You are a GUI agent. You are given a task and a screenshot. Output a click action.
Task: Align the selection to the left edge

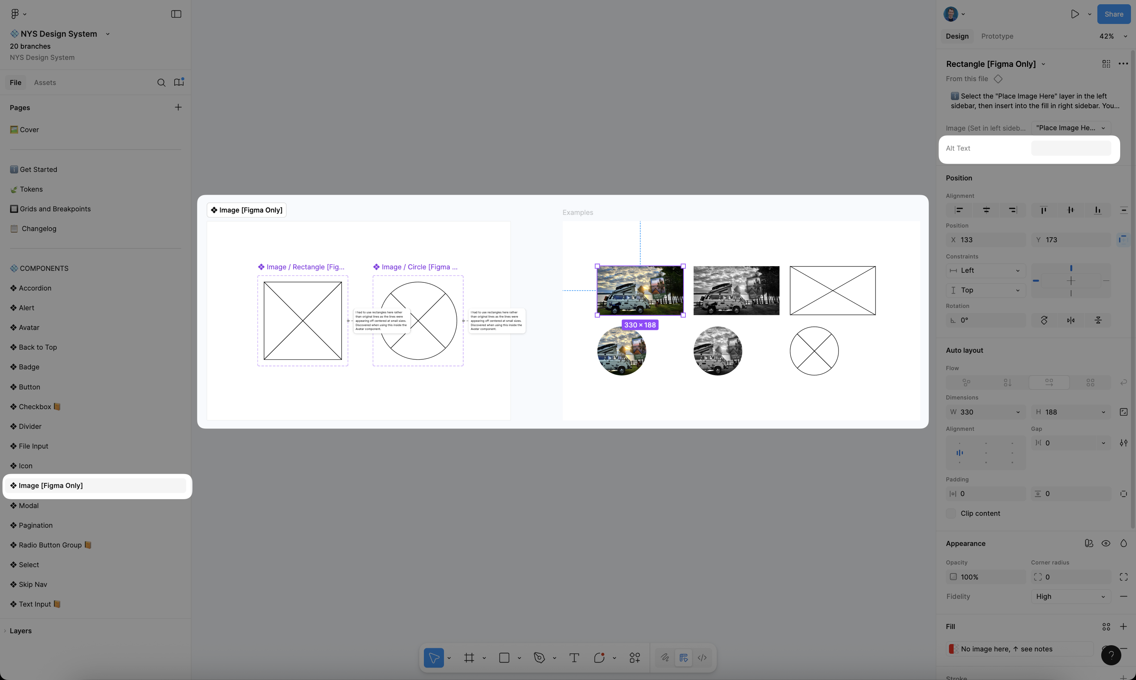959,210
